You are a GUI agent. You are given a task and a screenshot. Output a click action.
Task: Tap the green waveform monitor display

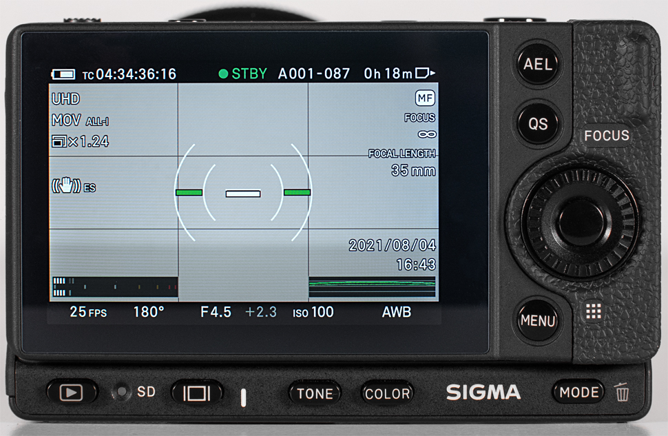[372, 287]
